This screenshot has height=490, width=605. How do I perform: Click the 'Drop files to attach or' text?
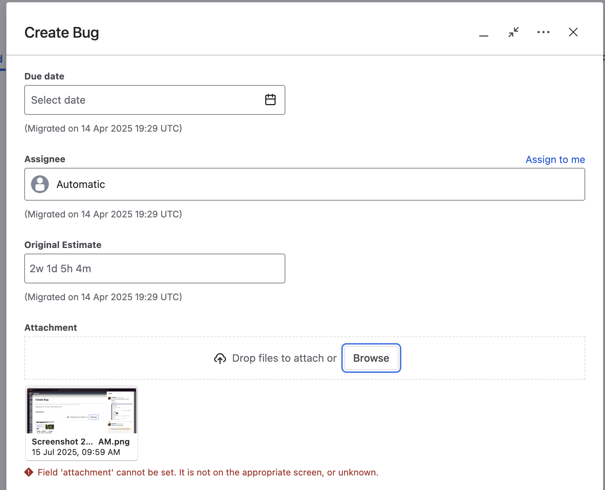(284, 358)
